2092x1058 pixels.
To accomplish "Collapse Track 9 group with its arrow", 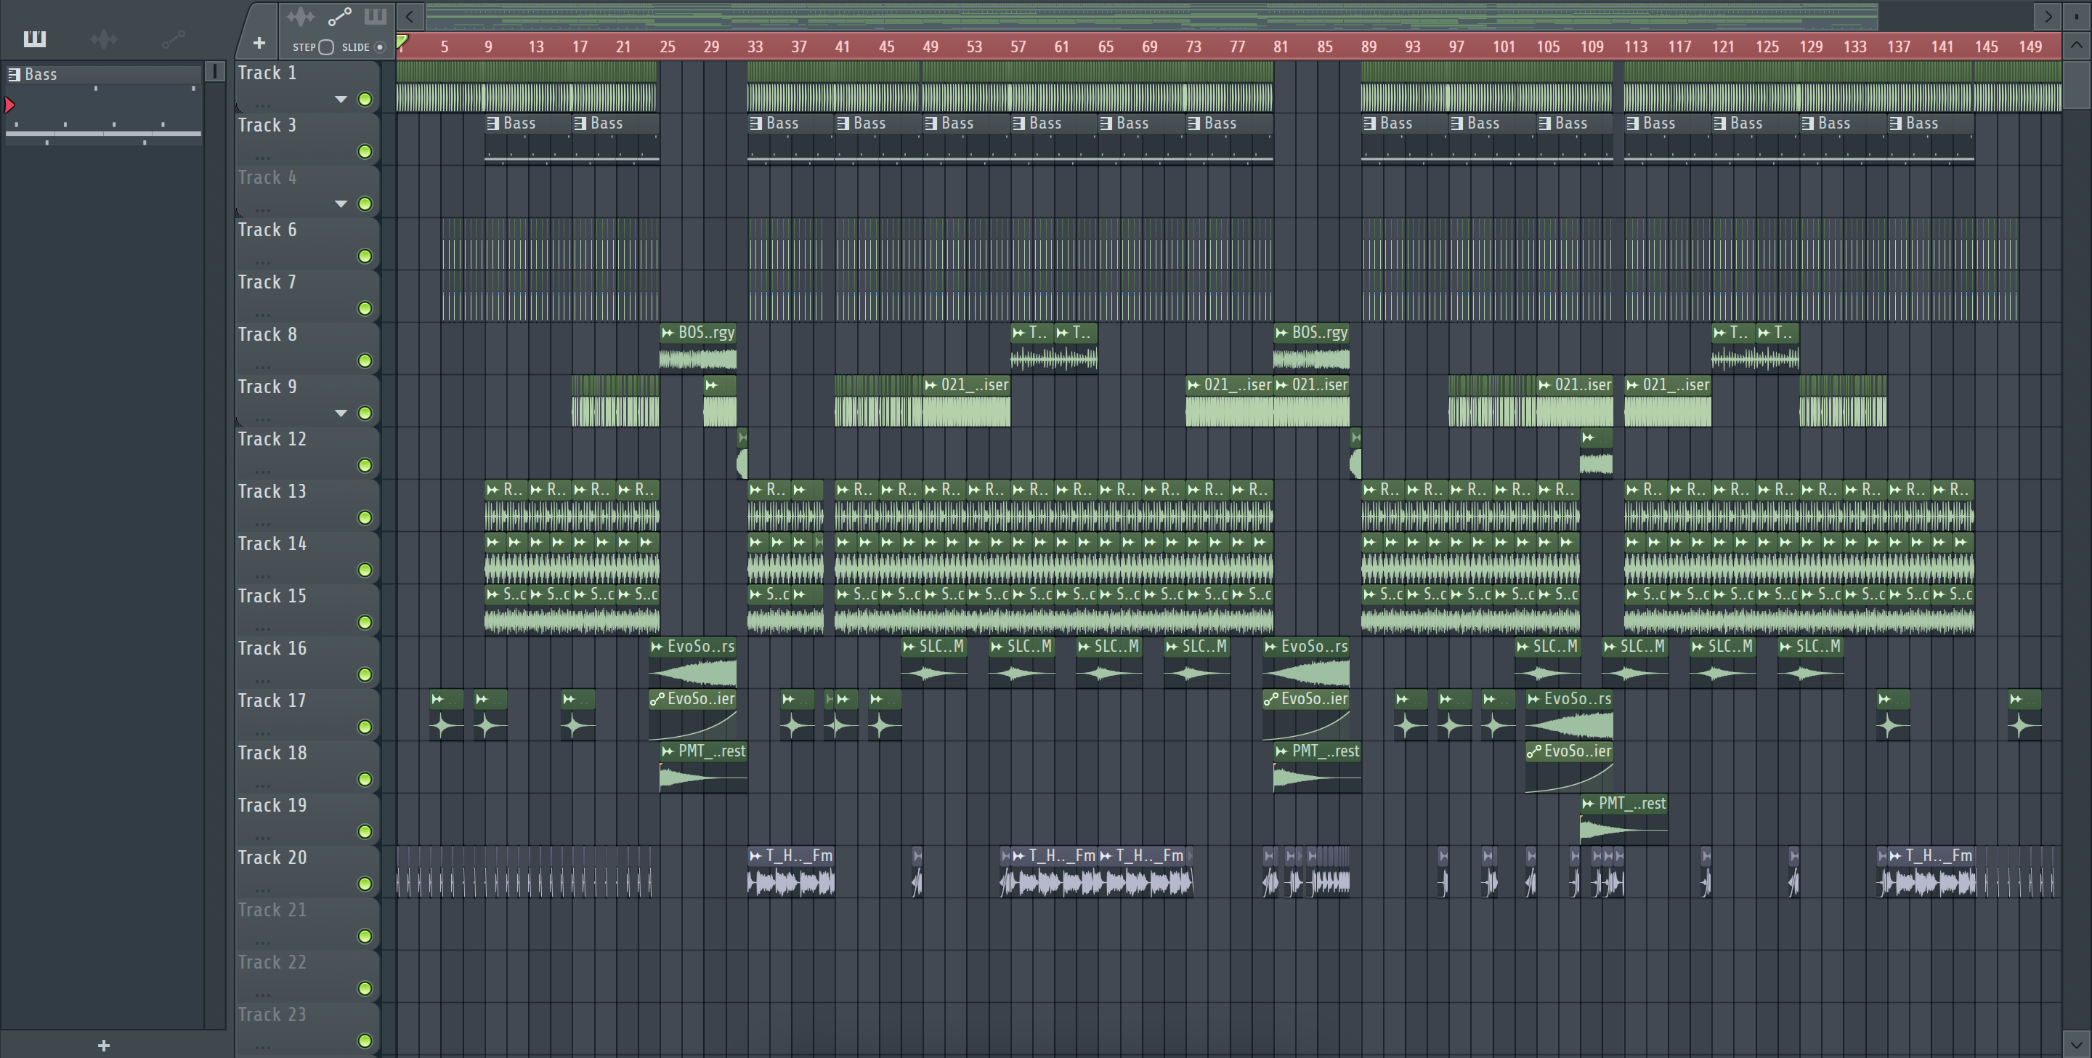I will [341, 413].
